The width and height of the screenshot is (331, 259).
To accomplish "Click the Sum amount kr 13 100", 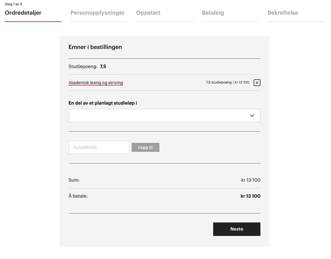I will (x=251, y=180).
